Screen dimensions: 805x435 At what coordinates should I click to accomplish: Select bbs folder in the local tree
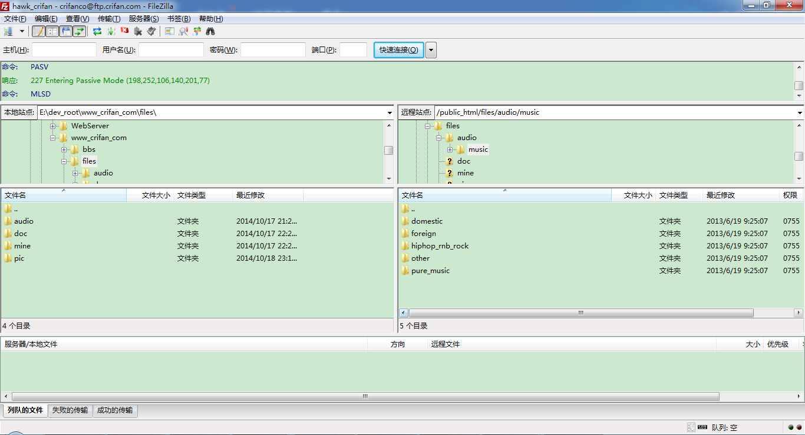[89, 150]
